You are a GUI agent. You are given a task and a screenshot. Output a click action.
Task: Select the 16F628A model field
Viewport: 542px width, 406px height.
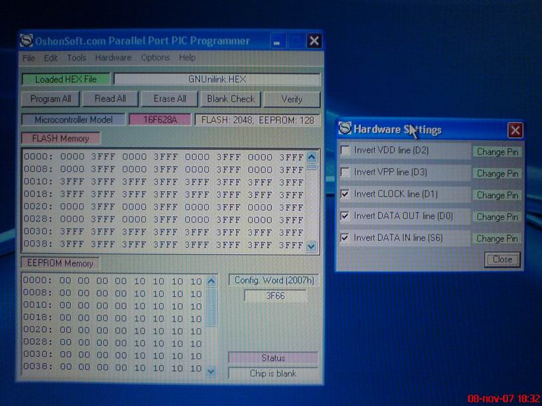coord(160,120)
